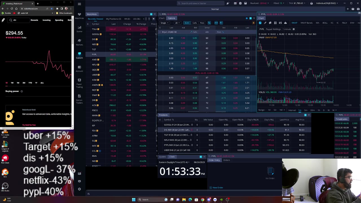Viewport: 361px width, 203px height.
Task: Open 1M range dropdown arrow
Action: [284, 110]
